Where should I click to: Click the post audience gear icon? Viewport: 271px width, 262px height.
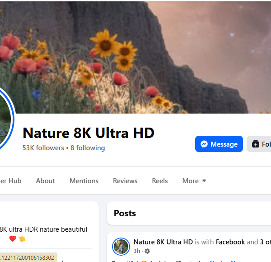click(x=147, y=251)
